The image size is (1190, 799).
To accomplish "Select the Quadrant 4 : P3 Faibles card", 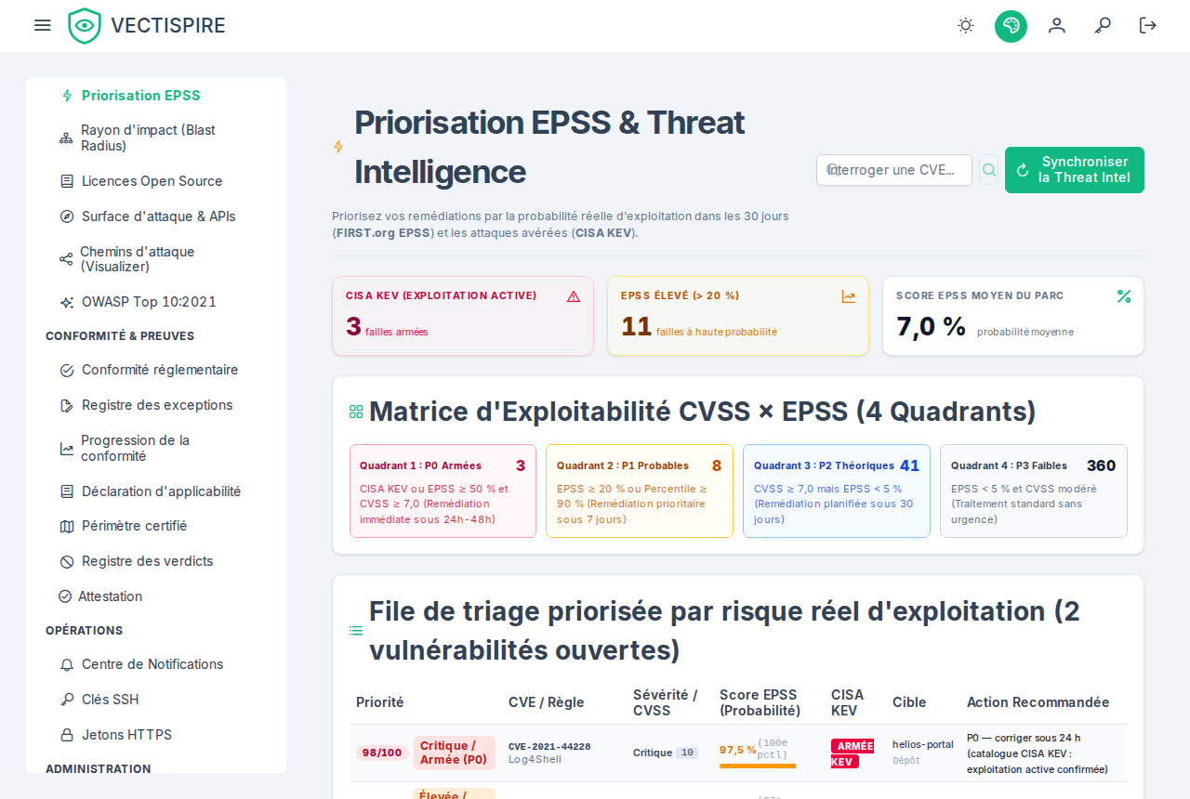I will [x=1034, y=491].
